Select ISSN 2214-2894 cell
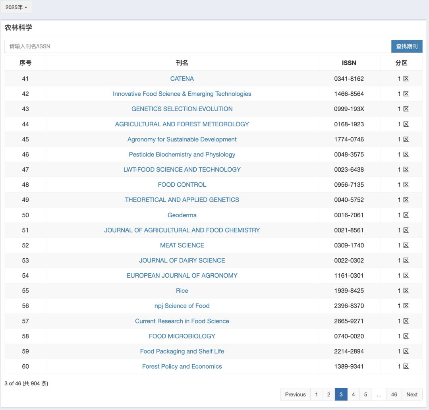This screenshot has width=429, height=410. point(349,351)
